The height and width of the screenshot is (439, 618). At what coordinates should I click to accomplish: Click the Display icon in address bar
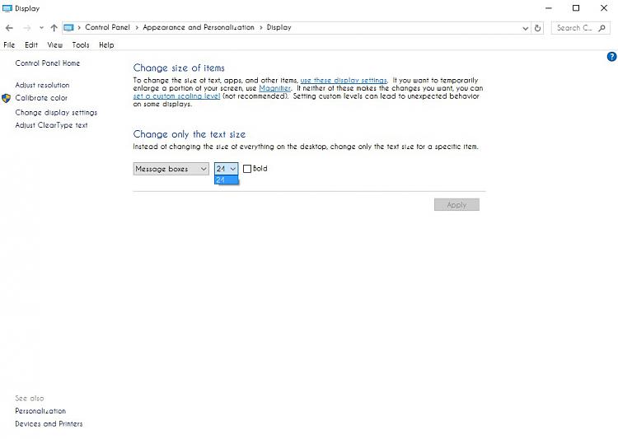(x=68, y=27)
